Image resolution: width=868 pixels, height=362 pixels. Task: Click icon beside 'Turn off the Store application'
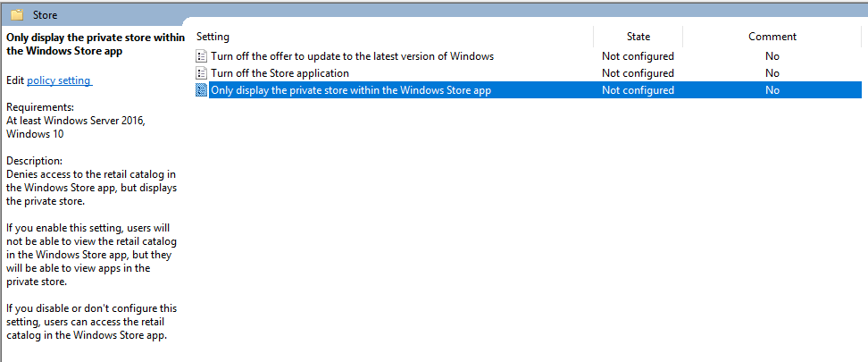[202, 73]
